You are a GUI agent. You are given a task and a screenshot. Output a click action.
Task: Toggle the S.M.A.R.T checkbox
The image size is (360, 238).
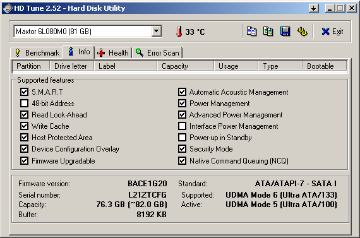pos(25,92)
